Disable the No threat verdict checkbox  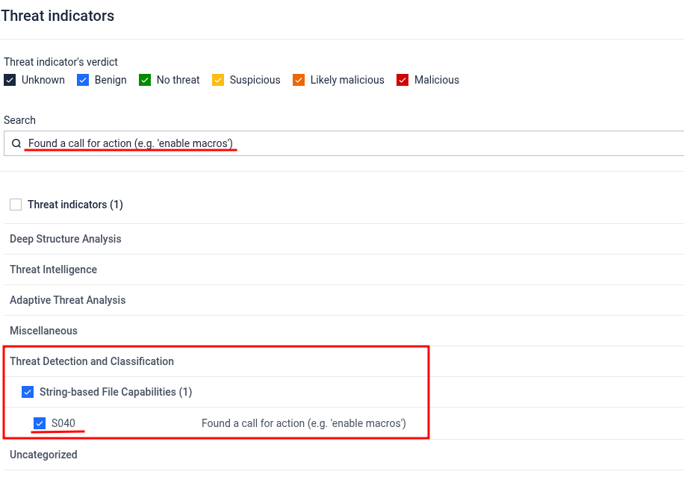(145, 80)
